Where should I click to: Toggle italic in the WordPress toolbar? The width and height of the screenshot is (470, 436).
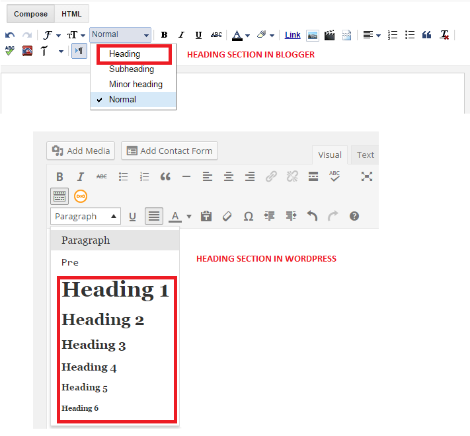pyautogui.click(x=81, y=176)
